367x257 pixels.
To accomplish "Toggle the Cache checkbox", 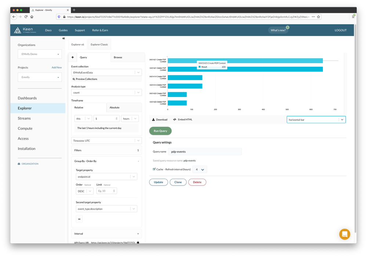I will coord(154,169).
